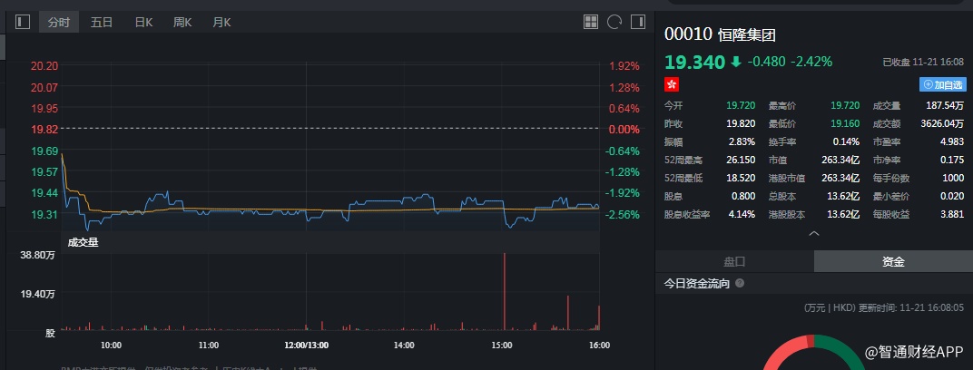Add stock via 加自选 button
The width and height of the screenshot is (973, 370).
pos(941,84)
